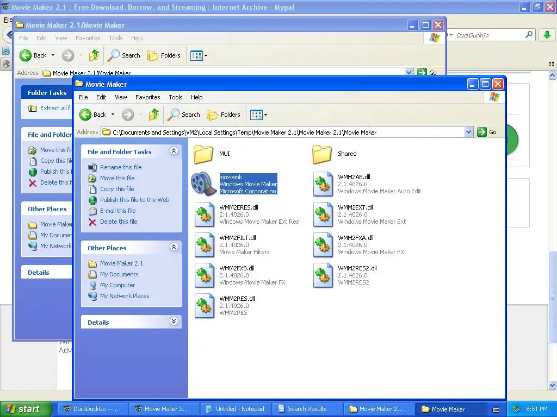Click the Up folder icon in Movie Maker window
This screenshot has height=417, width=557.
pyautogui.click(x=153, y=115)
